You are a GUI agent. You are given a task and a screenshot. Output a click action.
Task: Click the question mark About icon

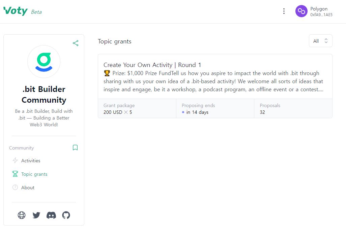tap(15, 187)
